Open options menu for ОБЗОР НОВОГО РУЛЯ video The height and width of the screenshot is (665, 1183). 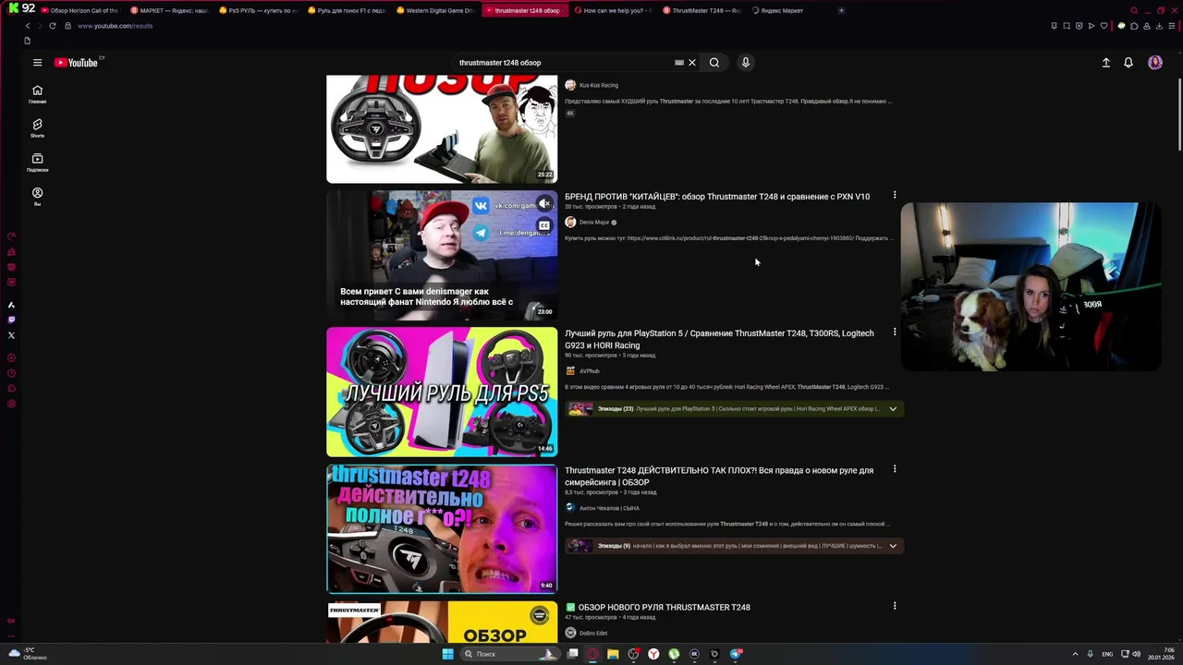point(895,606)
